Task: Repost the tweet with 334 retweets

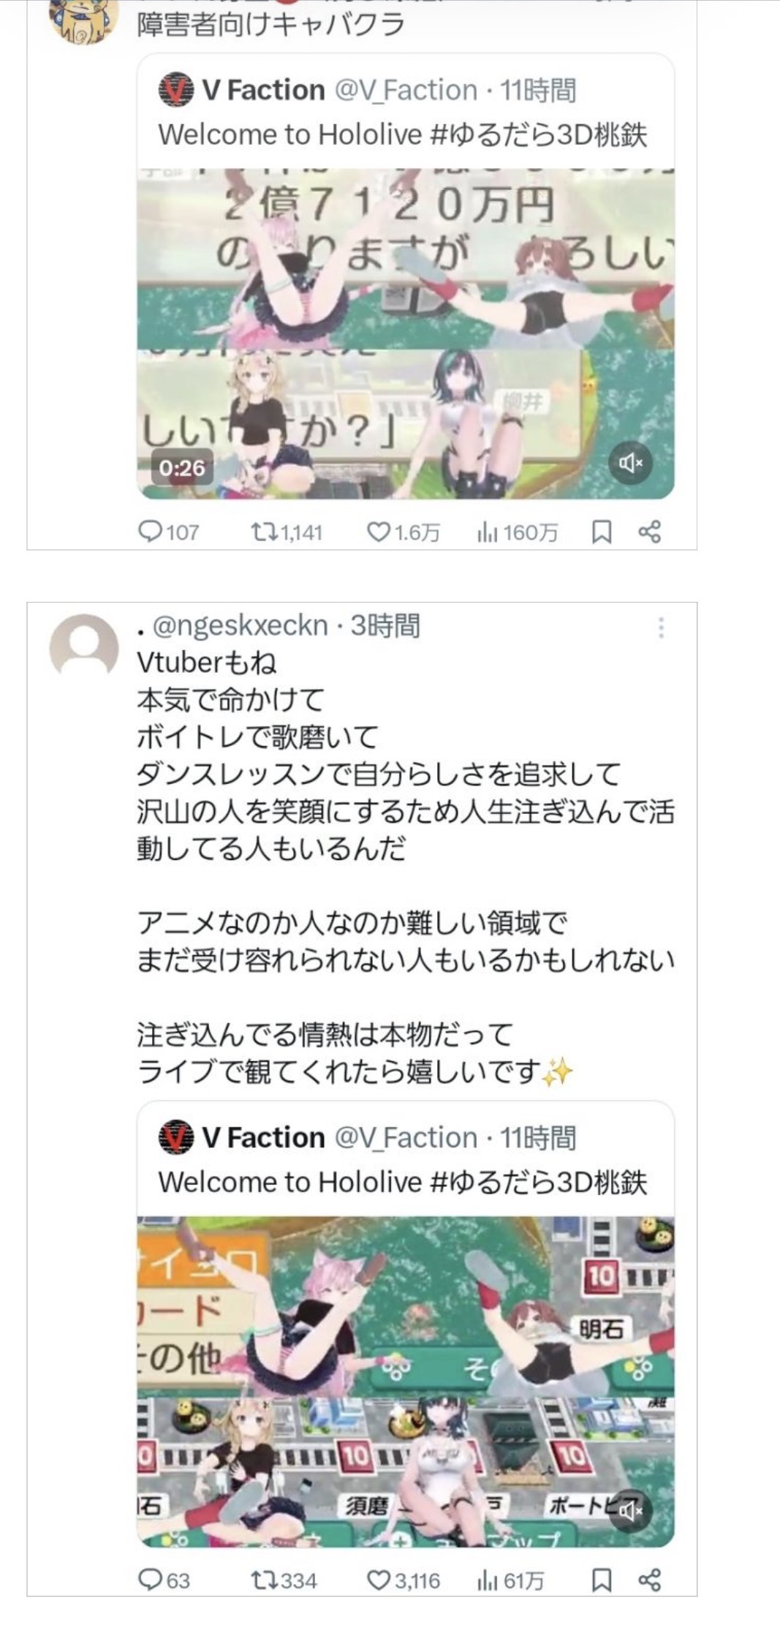Action: (x=284, y=1580)
